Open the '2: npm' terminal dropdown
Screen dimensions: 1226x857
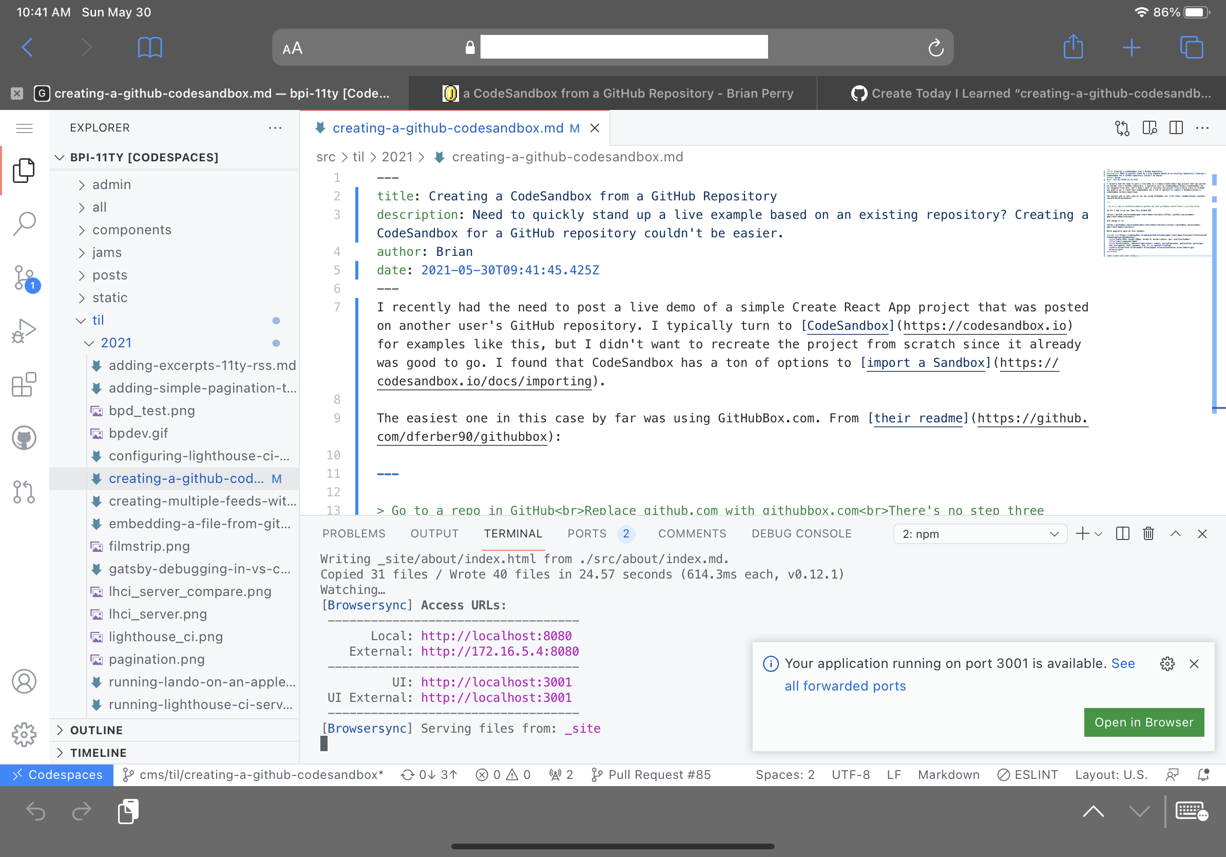point(980,534)
